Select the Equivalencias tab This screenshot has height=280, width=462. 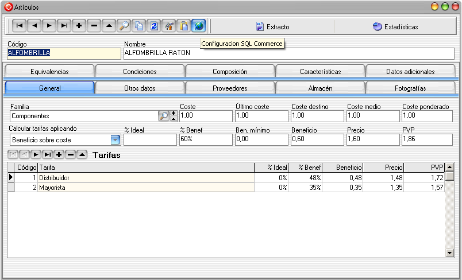pos(49,72)
